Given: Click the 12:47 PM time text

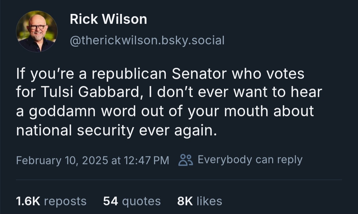Looking at the screenshot, I should [x=146, y=160].
